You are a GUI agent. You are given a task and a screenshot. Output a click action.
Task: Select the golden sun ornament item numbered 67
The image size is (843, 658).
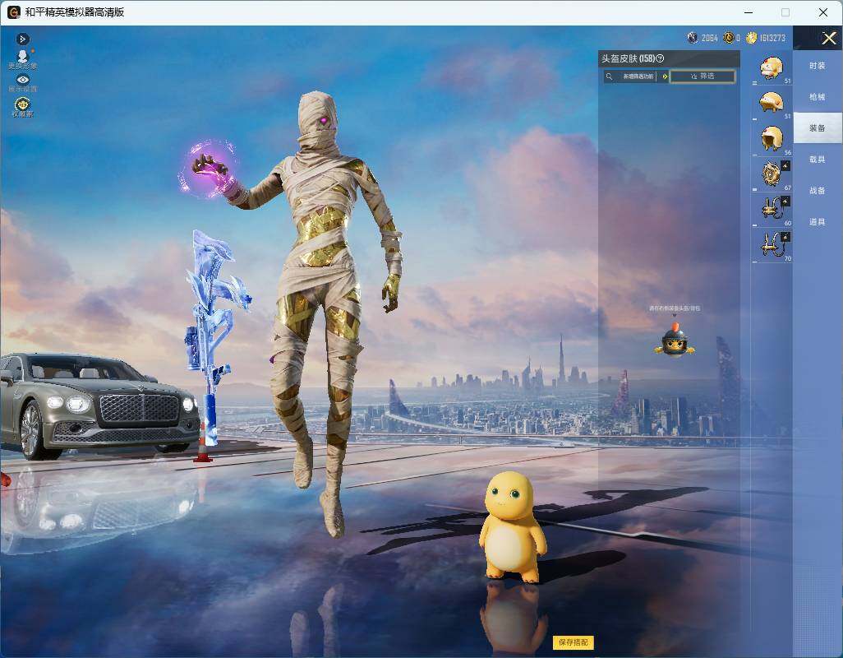point(772,174)
